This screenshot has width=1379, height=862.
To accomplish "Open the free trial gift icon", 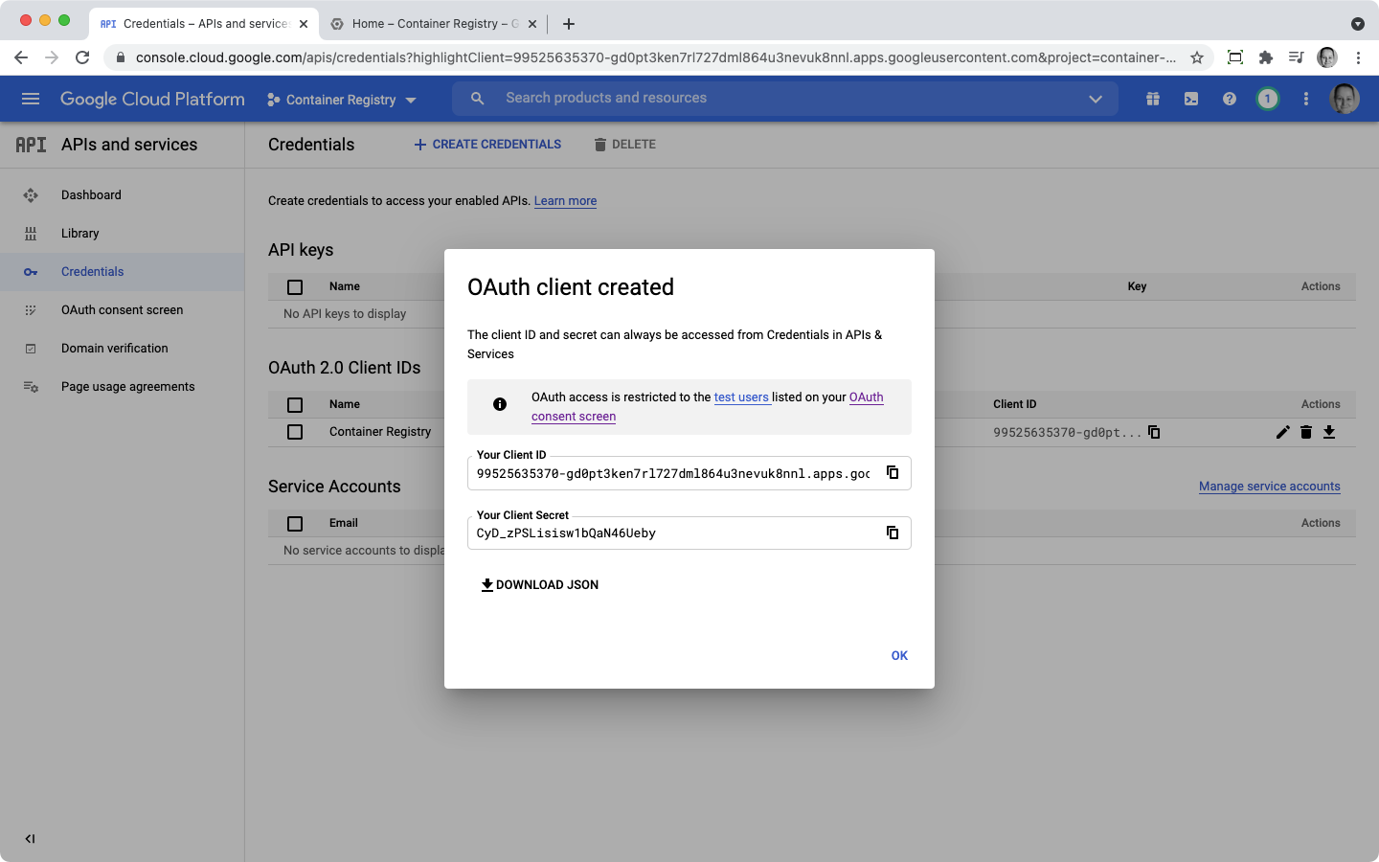I will tap(1153, 99).
